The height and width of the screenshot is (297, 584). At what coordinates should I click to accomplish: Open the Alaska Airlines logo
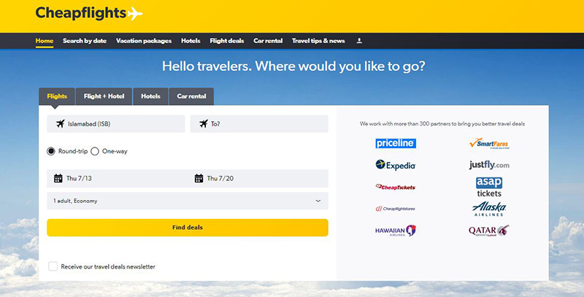tap(488, 209)
